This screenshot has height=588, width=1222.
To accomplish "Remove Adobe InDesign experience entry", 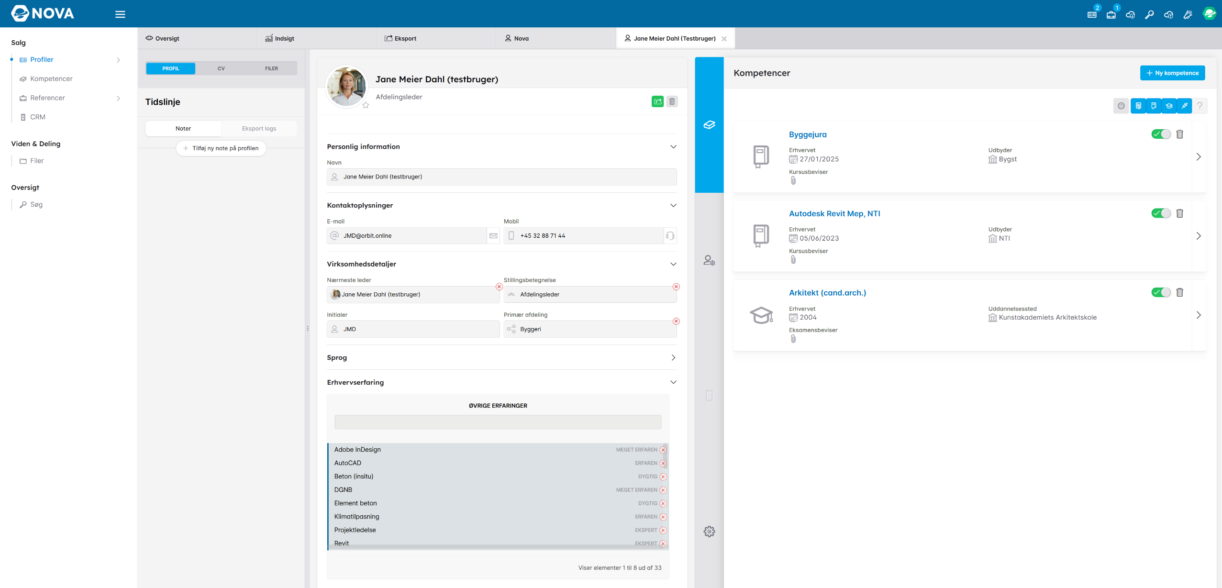I will point(663,450).
